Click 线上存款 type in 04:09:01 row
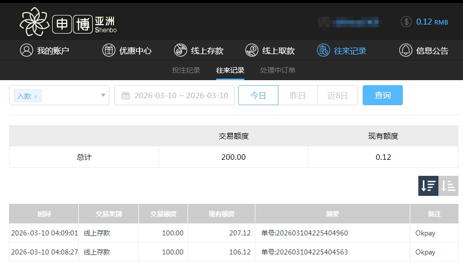Viewport: 463px width, 269px height. point(97,233)
